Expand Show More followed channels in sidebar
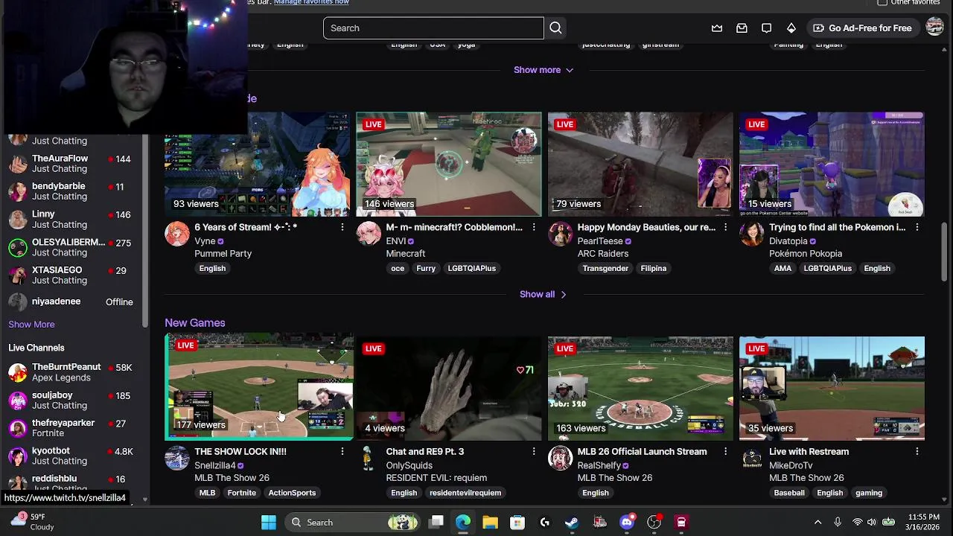Screen dimensions: 953x536 click(31, 325)
